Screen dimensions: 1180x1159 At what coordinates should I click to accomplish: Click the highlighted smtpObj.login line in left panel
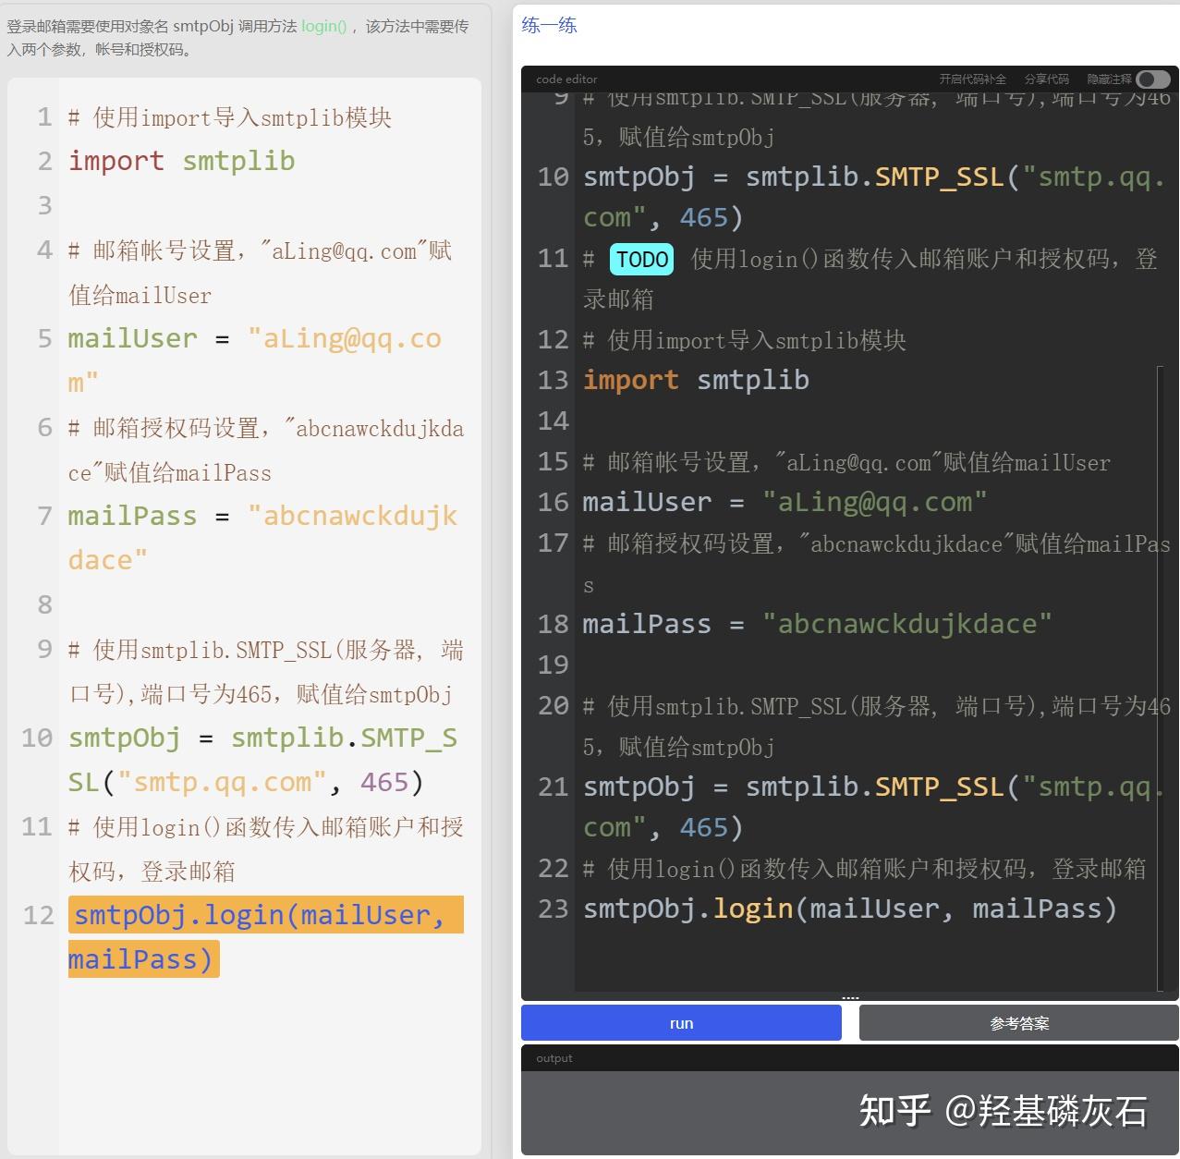coord(265,937)
